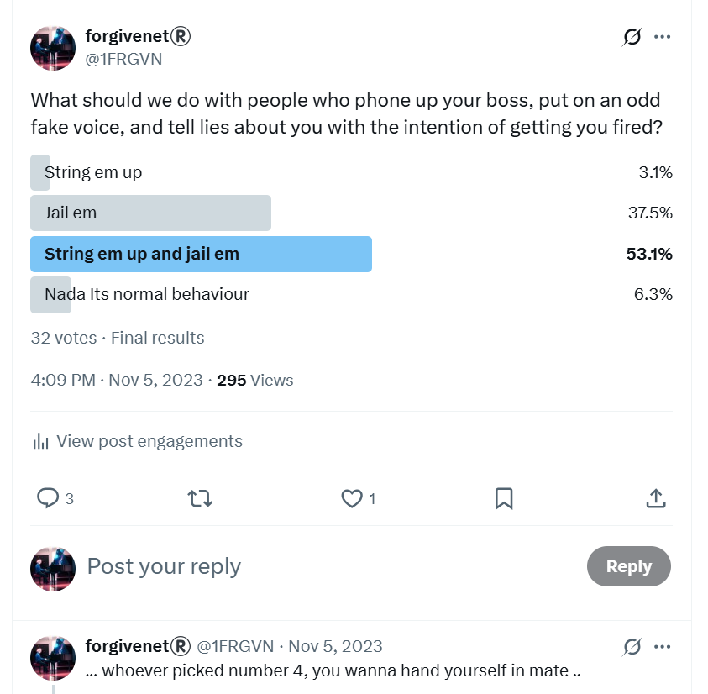
Task: Open the @1FRGVN handle at top
Action: [x=123, y=59]
